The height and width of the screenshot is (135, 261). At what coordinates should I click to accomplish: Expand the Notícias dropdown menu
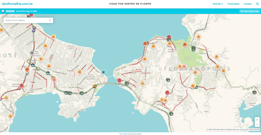coord(218,4)
